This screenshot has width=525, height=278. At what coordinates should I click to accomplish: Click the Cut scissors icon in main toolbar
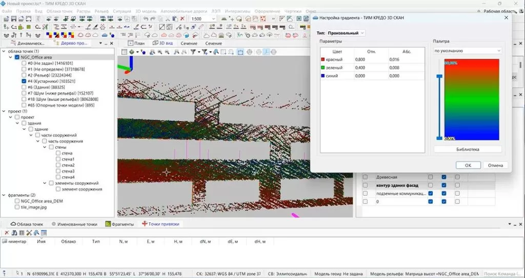tap(168, 19)
